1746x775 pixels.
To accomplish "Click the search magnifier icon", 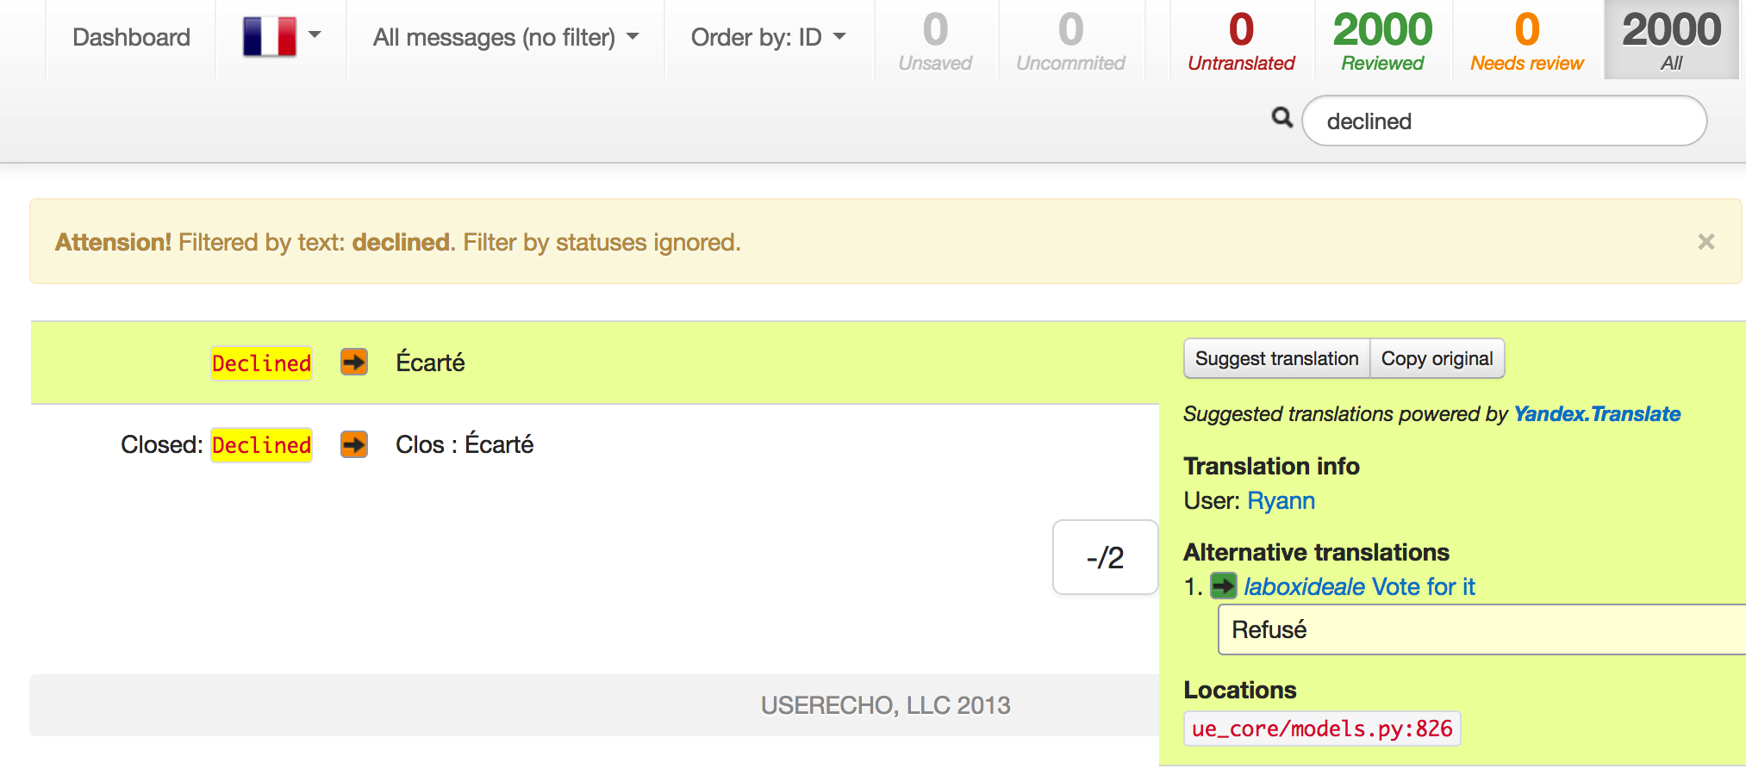I will point(1282,118).
